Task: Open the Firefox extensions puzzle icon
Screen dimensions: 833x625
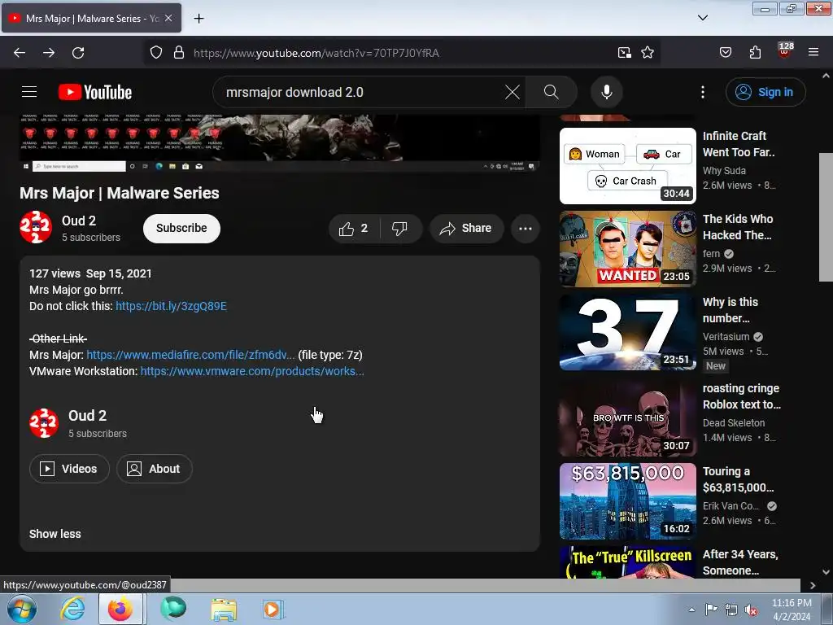Action: tap(755, 53)
